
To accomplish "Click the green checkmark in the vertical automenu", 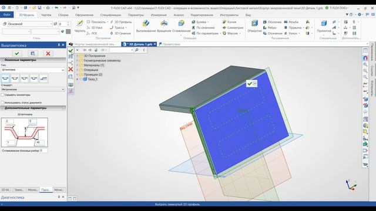I will coord(70,51).
